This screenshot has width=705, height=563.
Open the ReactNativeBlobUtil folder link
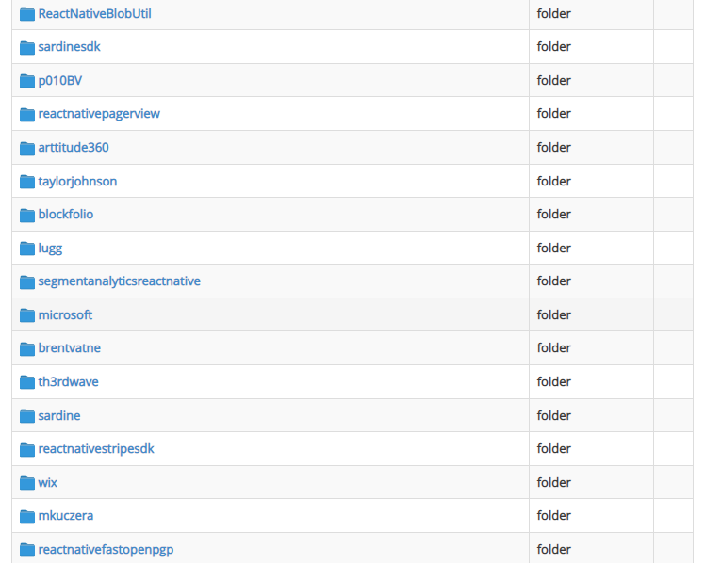click(94, 13)
